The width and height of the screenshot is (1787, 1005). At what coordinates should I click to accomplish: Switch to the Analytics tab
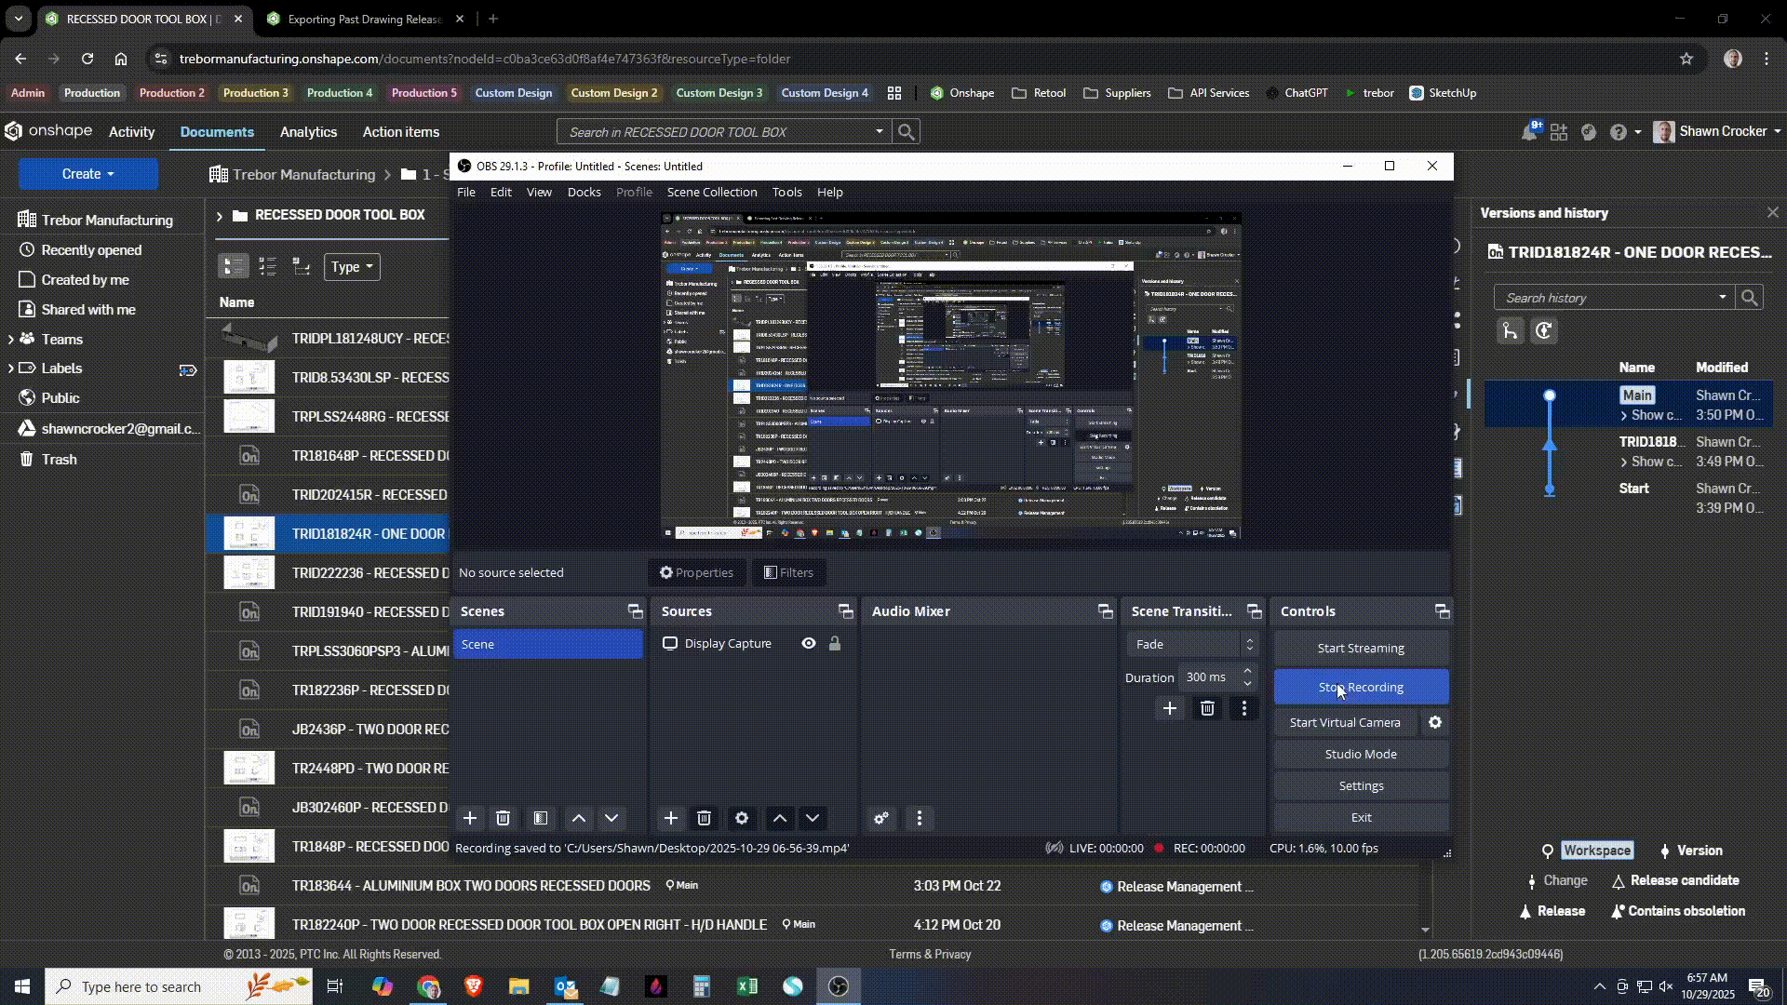308,132
